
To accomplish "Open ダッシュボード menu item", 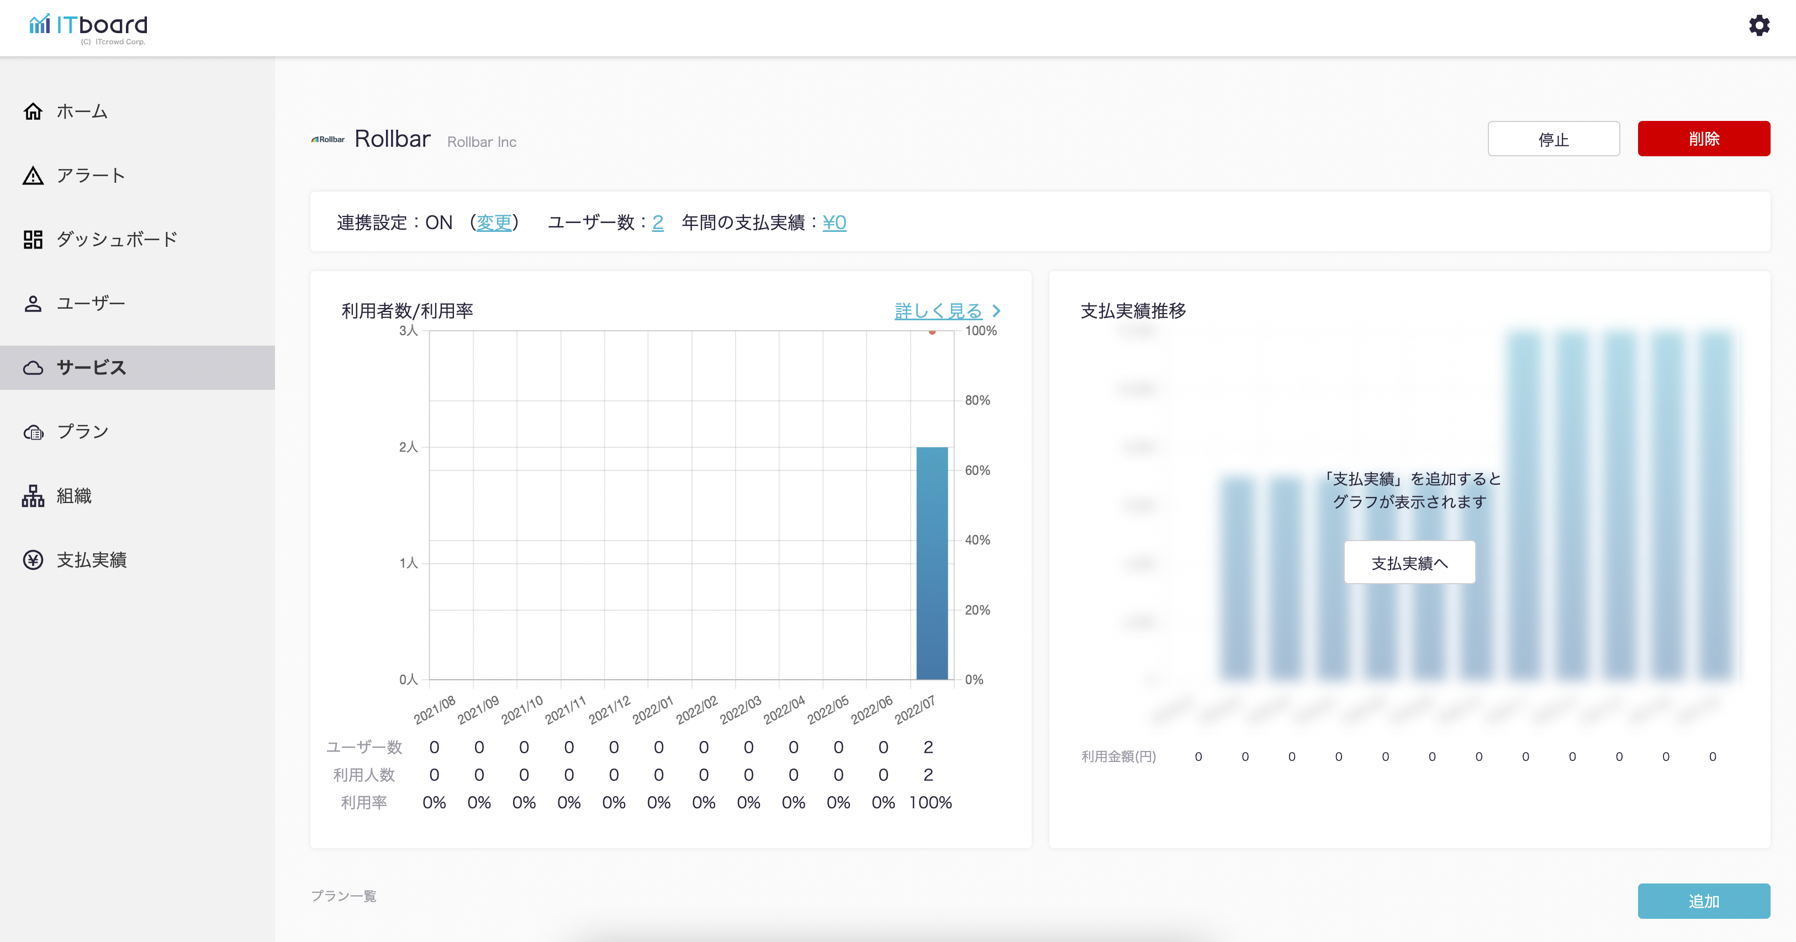I will click(117, 240).
